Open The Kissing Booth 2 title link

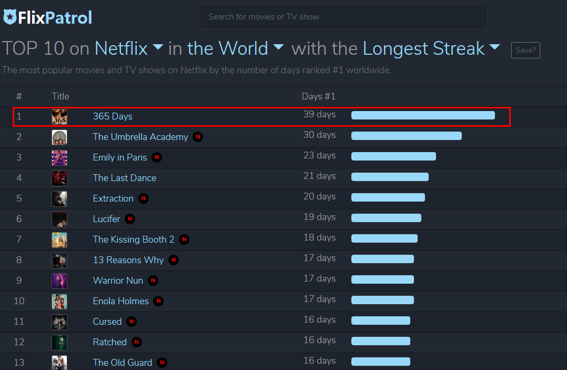pyautogui.click(x=134, y=239)
